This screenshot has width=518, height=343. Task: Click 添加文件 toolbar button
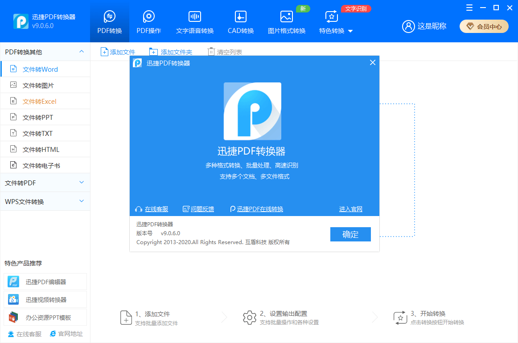point(118,52)
